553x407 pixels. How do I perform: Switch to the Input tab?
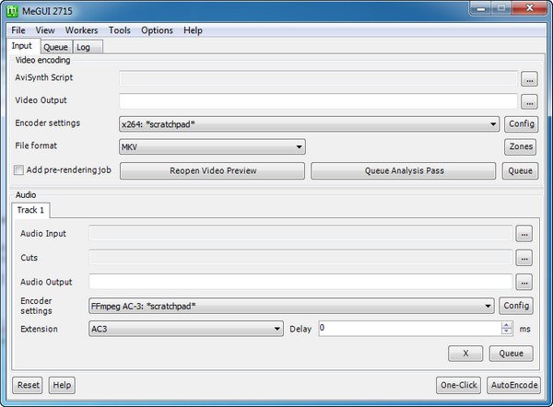[x=22, y=46]
